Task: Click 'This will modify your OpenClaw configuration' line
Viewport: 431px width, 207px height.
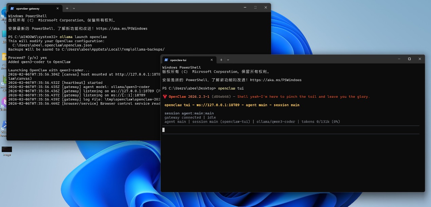Action: point(56,41)
